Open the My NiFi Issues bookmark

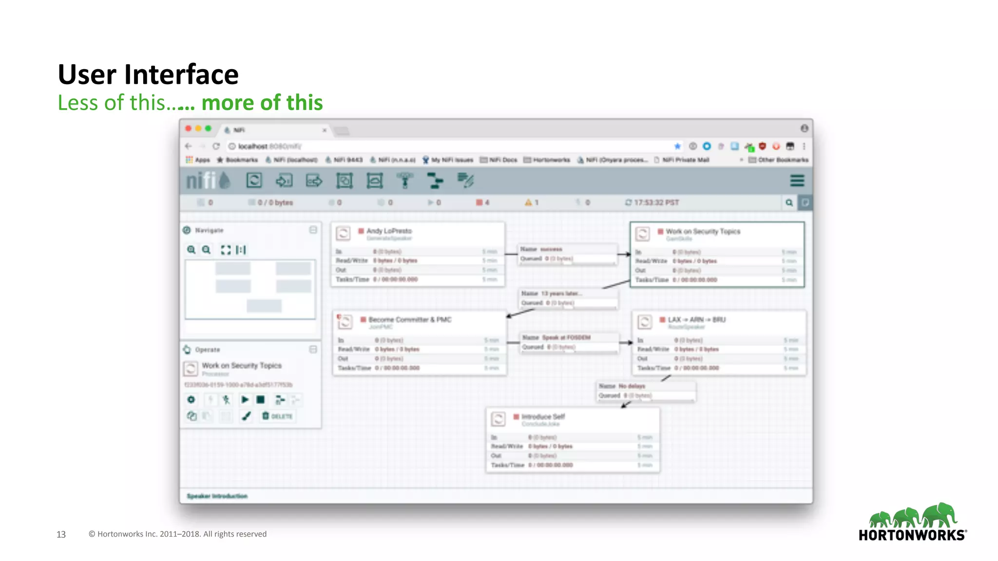click(x=448, y=160)
